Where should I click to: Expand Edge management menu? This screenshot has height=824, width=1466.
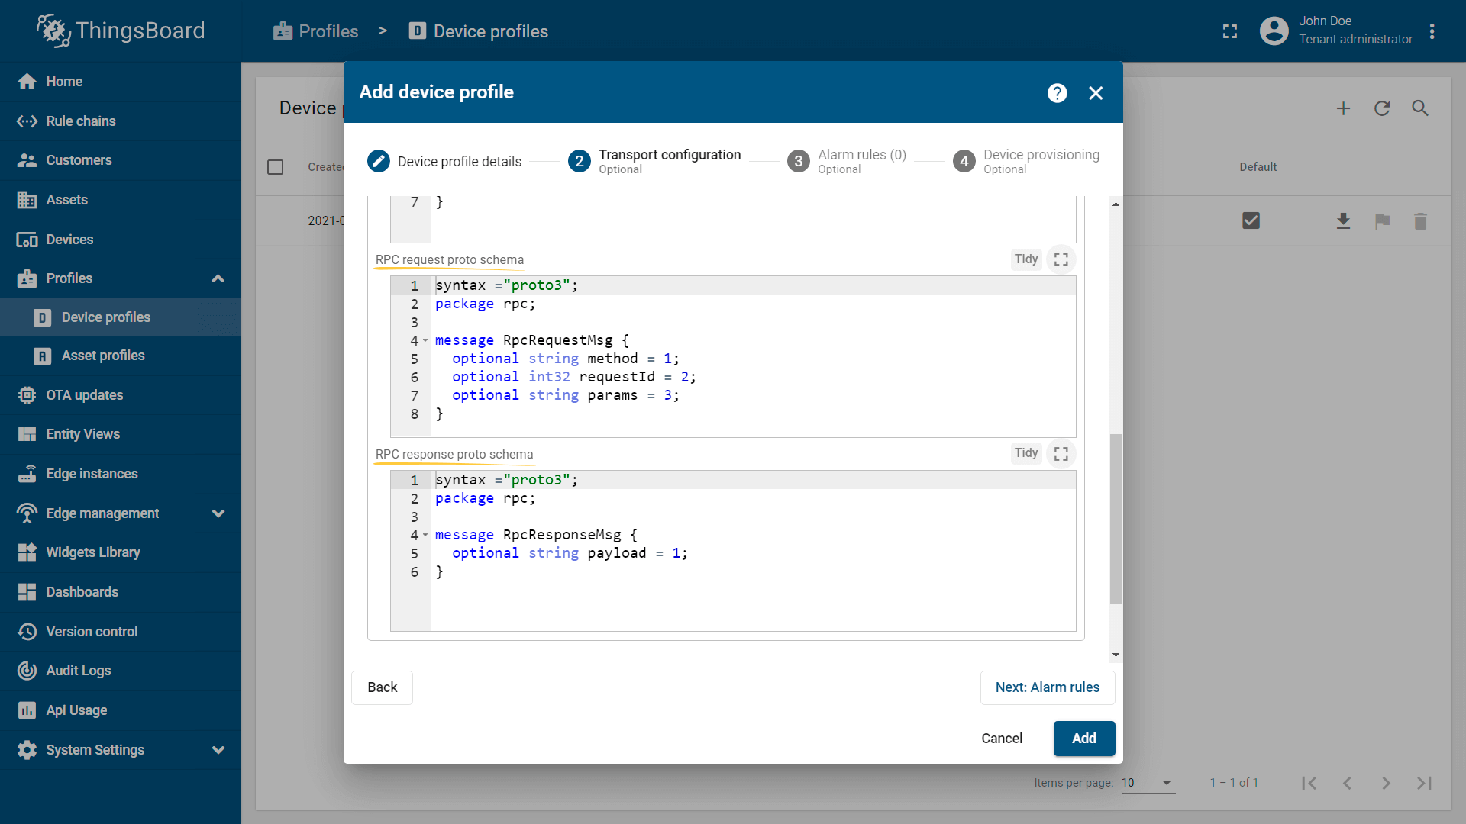point(218,513)
